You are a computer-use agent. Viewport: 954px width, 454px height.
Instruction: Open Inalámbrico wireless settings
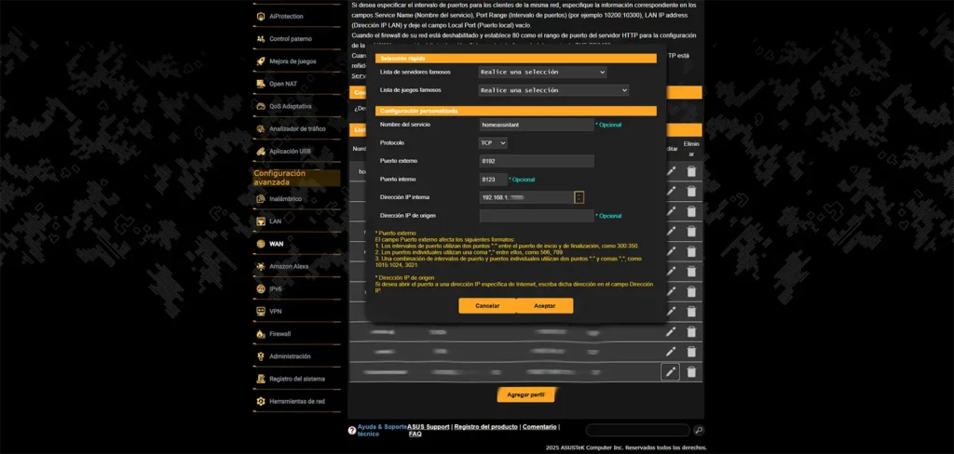coord(285,199)
